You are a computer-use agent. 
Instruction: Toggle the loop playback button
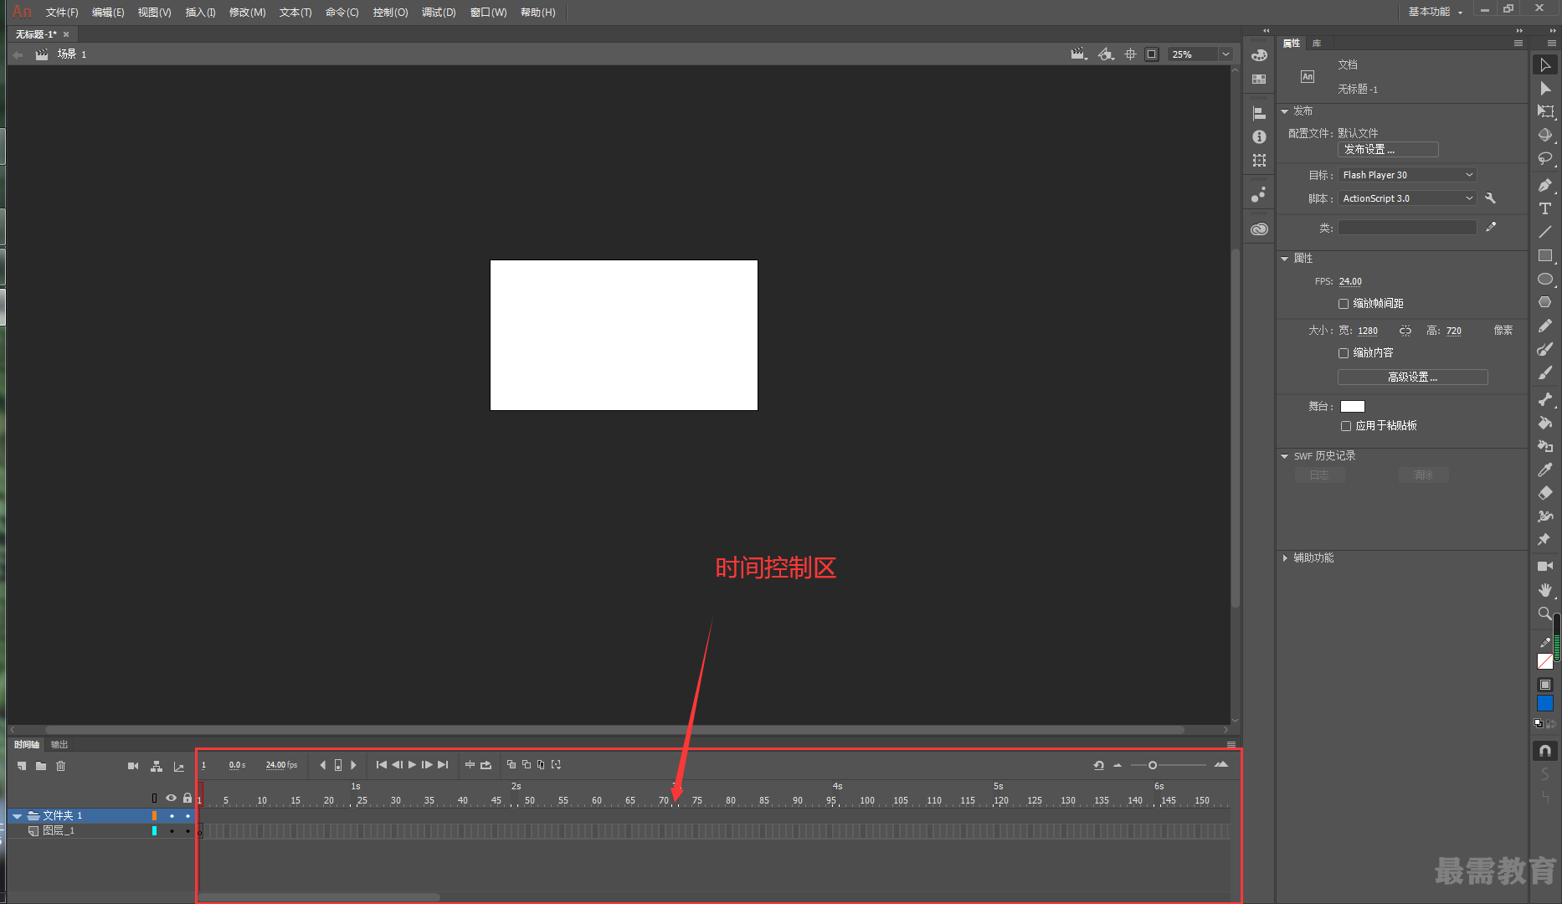(x=486, y=765)
